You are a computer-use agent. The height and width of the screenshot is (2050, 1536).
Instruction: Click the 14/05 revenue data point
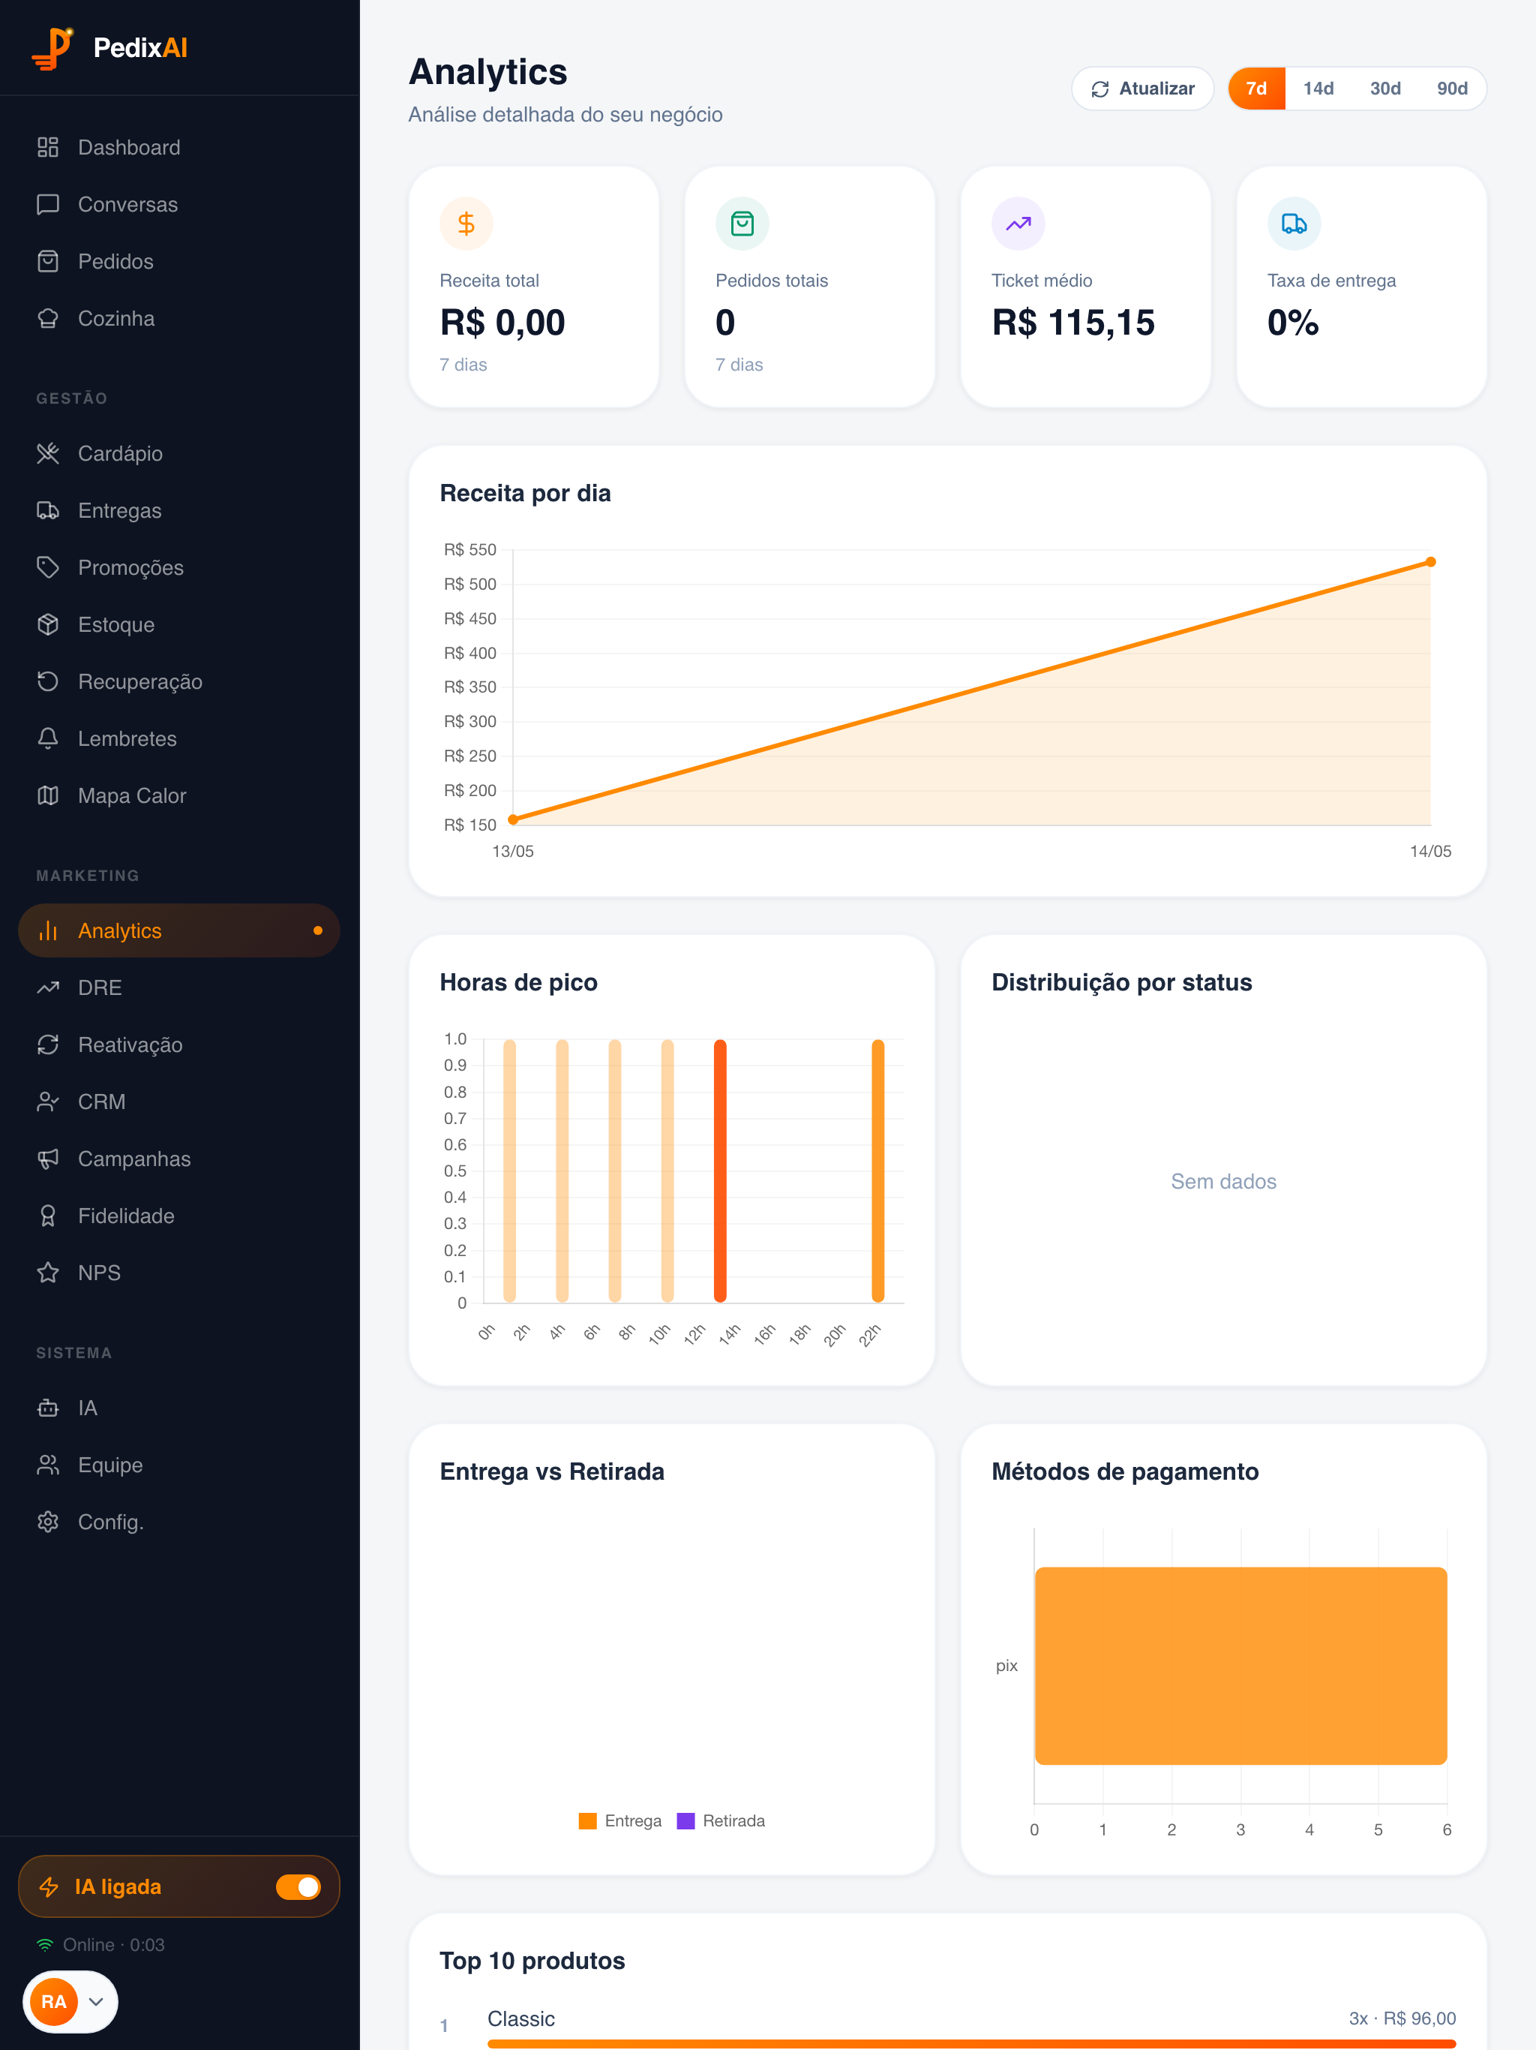tap(1430, 561)
